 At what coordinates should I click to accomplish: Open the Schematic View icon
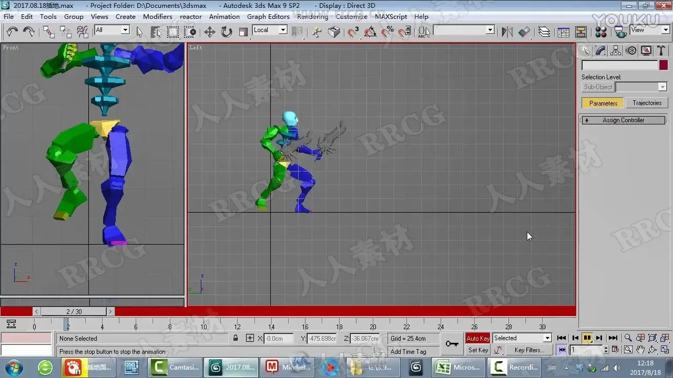[581, 32]
